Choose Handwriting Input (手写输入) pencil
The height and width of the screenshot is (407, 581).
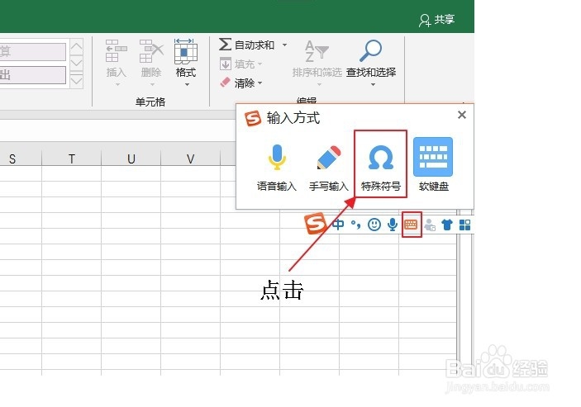tap(329, 167)
